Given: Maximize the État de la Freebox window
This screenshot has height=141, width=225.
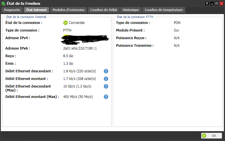Looking at the screenshot, I should coord(217,4).
